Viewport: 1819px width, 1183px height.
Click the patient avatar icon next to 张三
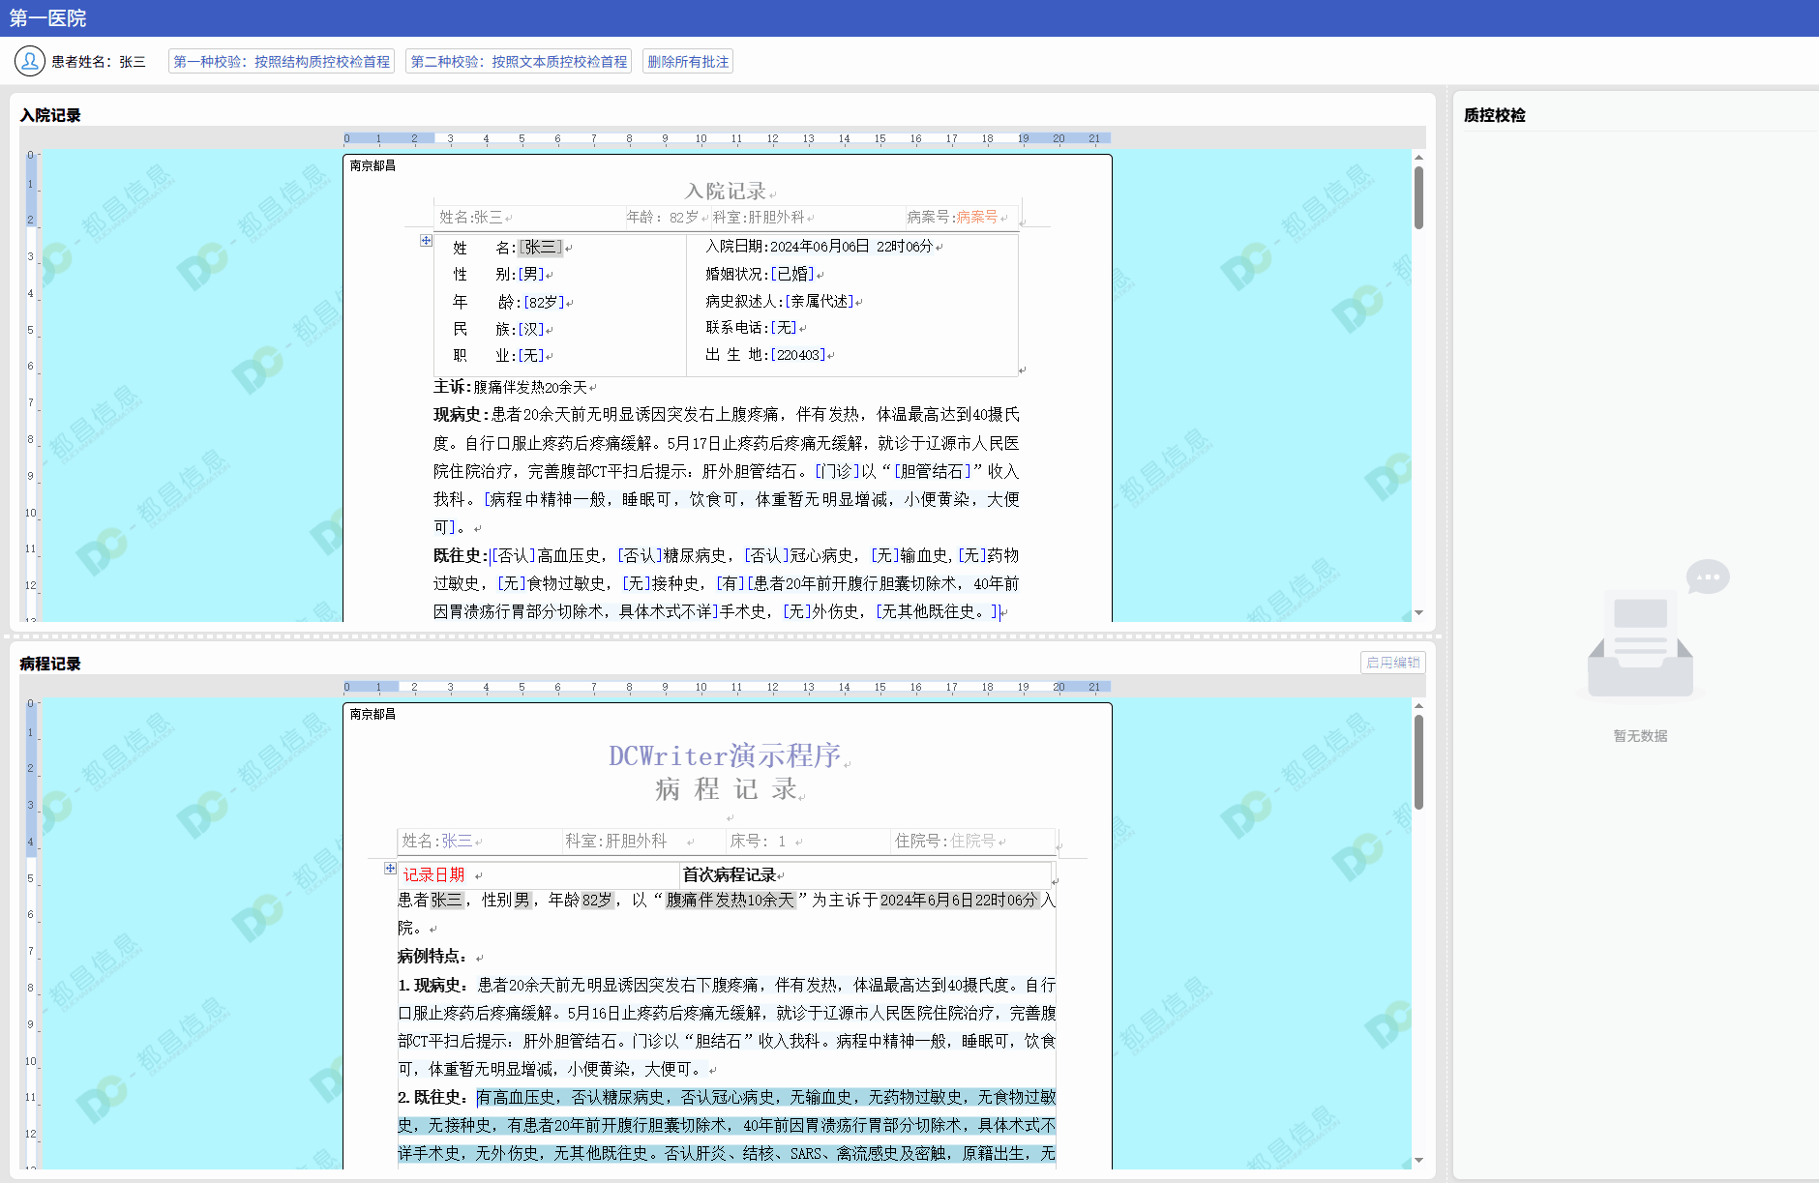[29, 61]
